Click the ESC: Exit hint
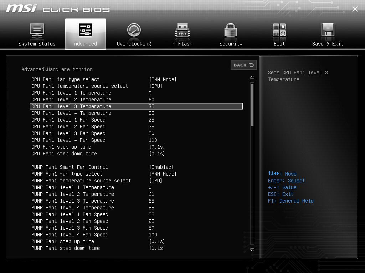The image size is (365, 273). (281, 194)
